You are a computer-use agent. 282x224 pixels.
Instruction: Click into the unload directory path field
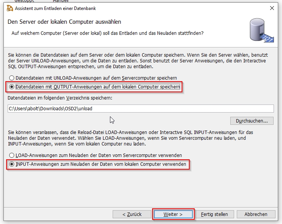(x=141, y=108)
